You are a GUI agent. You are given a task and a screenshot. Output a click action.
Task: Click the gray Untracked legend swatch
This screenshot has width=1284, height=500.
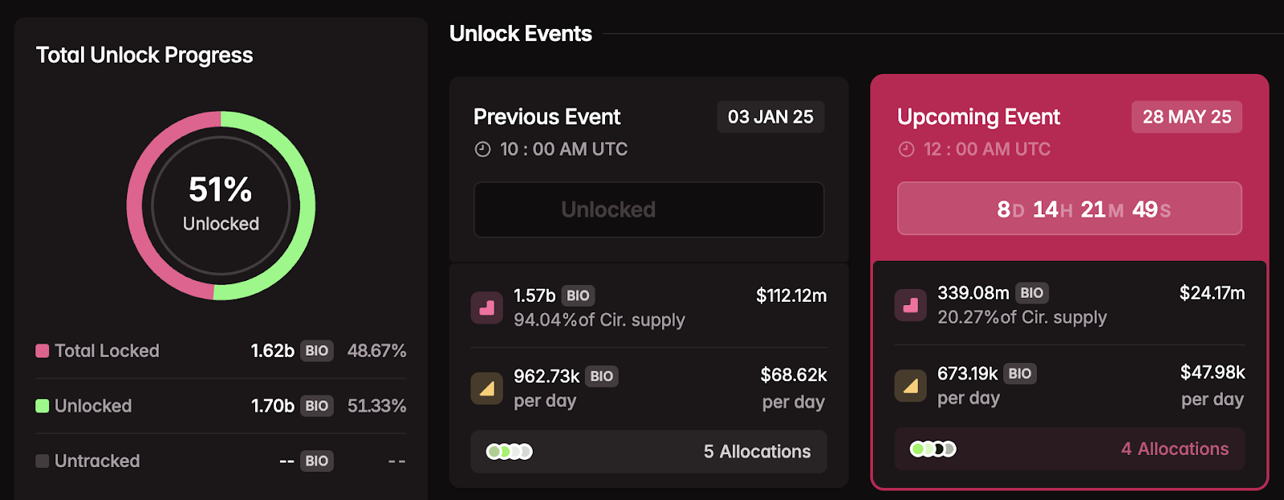pos(43,461)
